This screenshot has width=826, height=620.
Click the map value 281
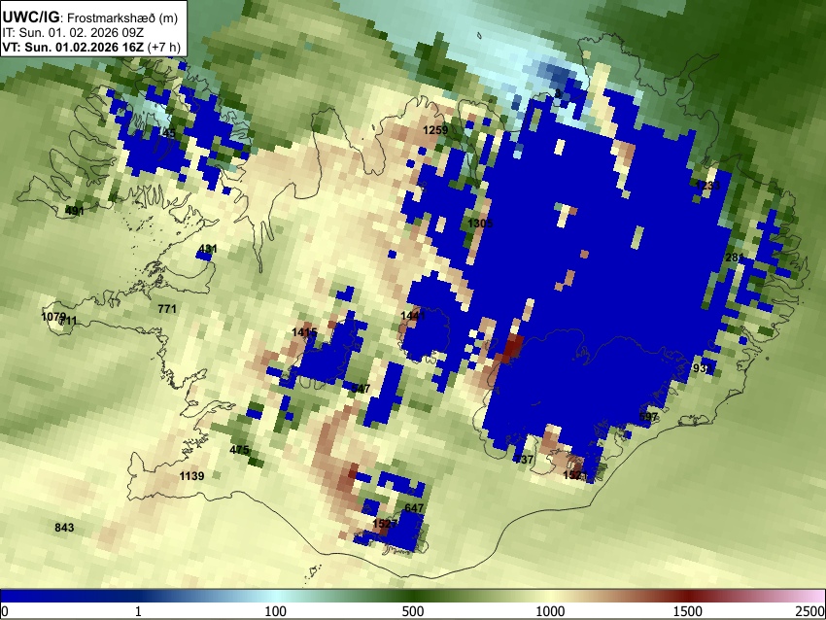click(735, 258)
